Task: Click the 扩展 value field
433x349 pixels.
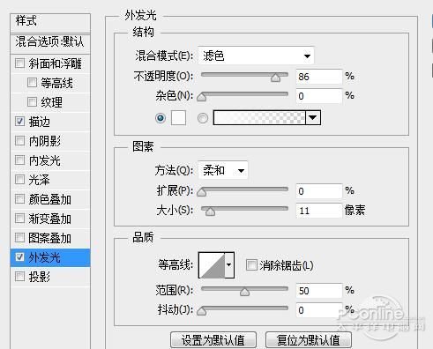Action: click(319, 191)
